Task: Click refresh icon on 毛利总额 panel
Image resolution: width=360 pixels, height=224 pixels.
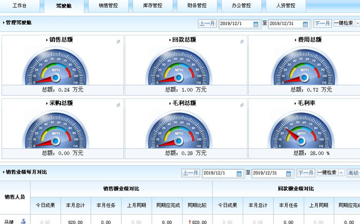Action: (x=242, y=105)
